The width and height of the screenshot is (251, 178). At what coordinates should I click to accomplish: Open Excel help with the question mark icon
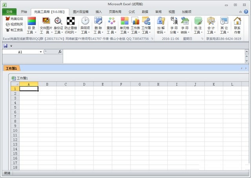click(x=246, y=12)
